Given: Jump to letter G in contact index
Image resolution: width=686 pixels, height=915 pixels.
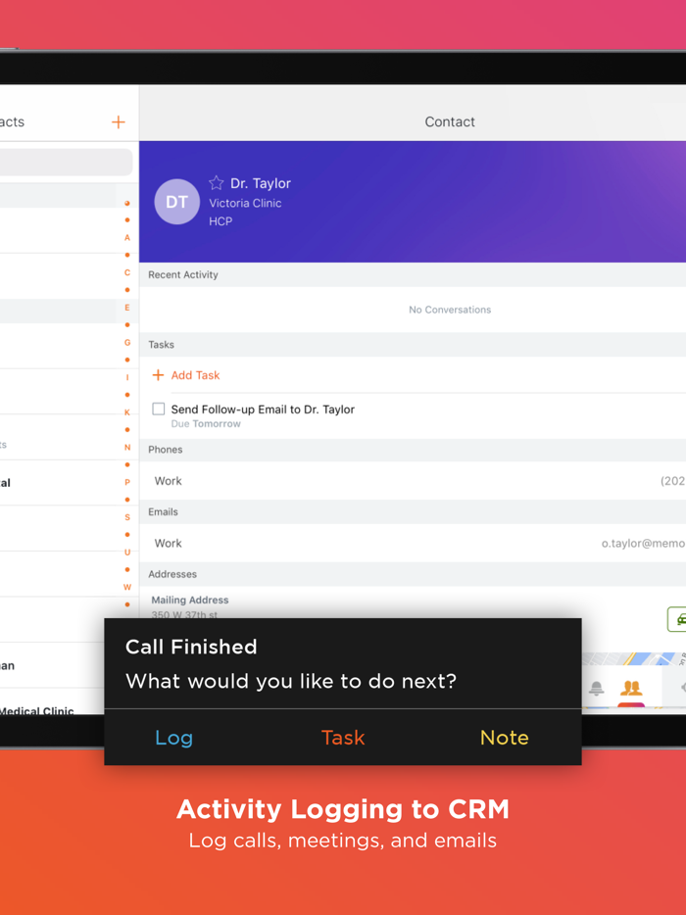Looking at the screenshot, I should (127, 343).
